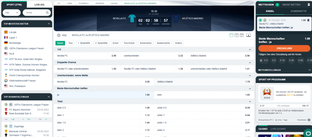Click the upload-arrow icon beside the layout icons
Viewport: 312px width, 137px height.
pos(248,35)
